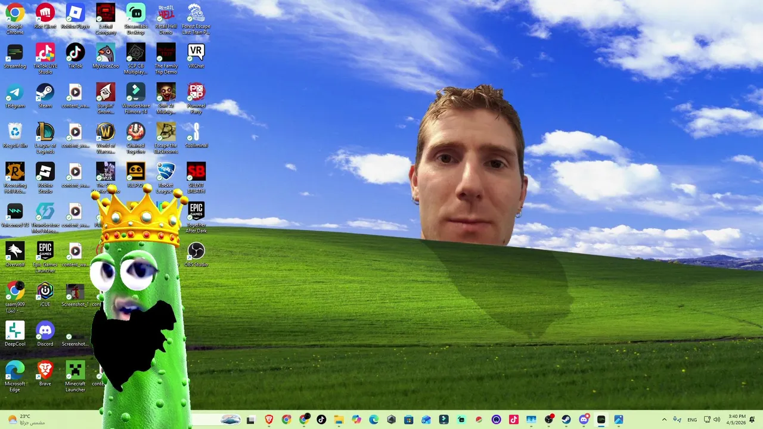Select the Wondershare Filmora 14 desktop icon
763x429 pixels.
(x=136, y=98)
